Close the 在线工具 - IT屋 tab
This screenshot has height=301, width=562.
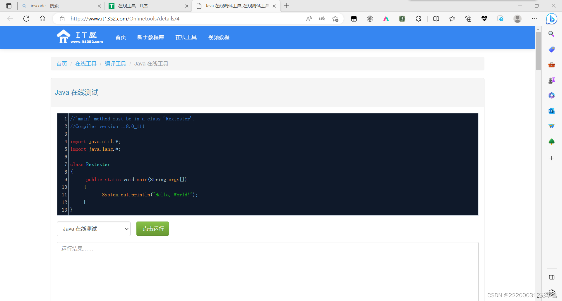point(187,6)
